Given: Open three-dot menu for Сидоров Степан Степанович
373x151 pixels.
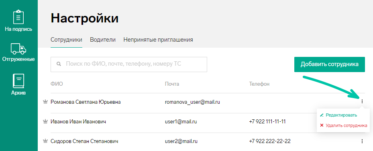Looking at the screenshot, I should [362, 141].
